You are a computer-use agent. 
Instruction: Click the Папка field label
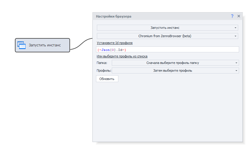[101, 63]
